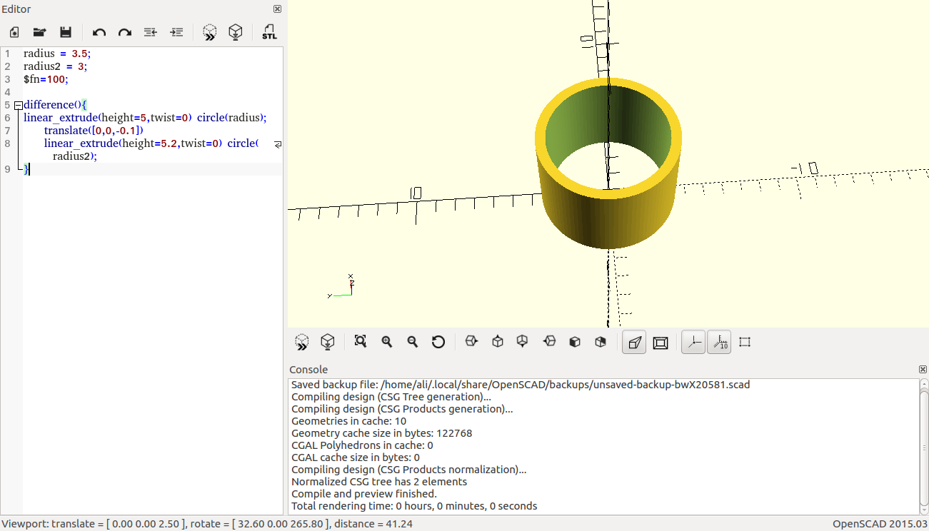This screenshot has height=531, width=929.
Task: Export the model as STL
Action: coord(269,32)
